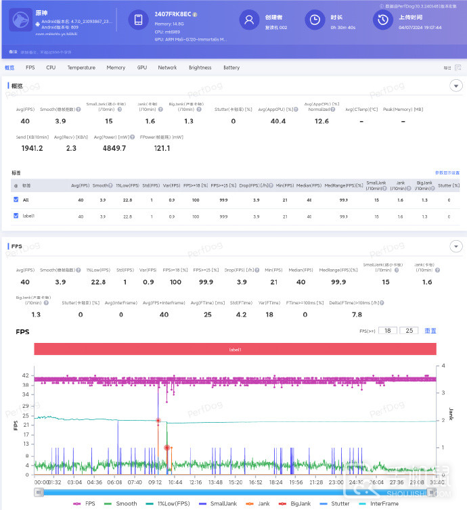Image resolution: width=467 pixels, height=510 pixels.
Task: Click the 重置 reset link
Action: 430,331
